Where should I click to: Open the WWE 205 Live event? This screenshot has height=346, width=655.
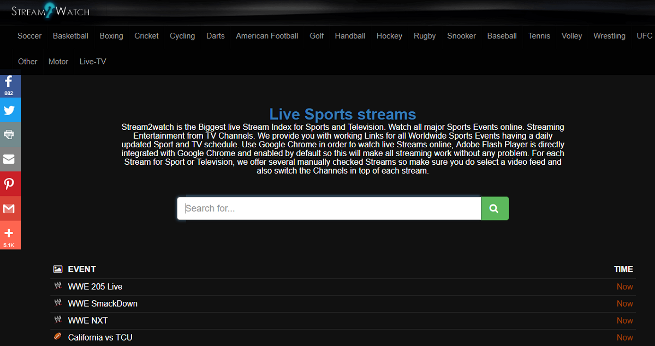[96, 287]
